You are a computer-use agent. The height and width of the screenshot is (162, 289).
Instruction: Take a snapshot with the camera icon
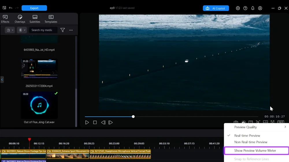[236, 122]
